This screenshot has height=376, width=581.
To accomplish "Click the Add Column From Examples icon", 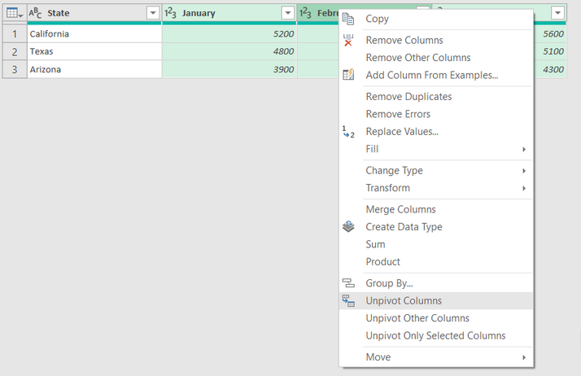I will (x=348, y=75).
